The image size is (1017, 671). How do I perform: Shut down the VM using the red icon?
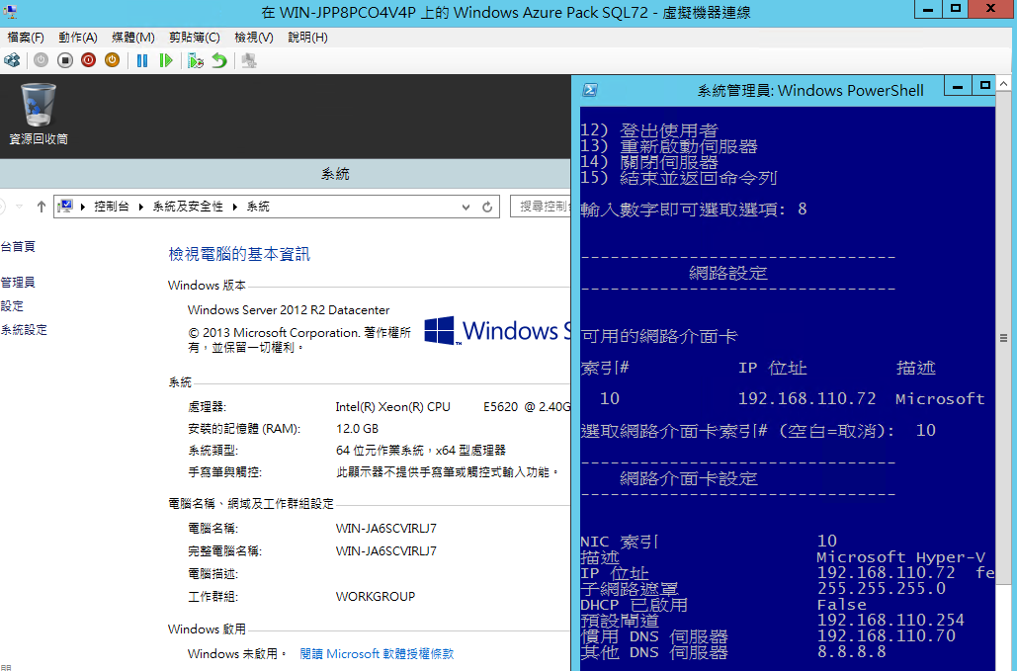point(89,60)
